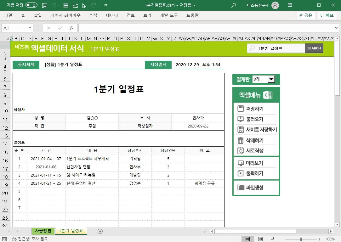Image resolution: width=341 pixels, height=242 pixels.
Task: Click the 공유 share button
Action: pyautogui.click(x=306, y=15)
